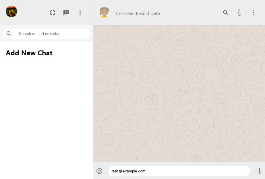Search within the conversation using header magnifier
This screenshot has width=265, height=179.
226,13
